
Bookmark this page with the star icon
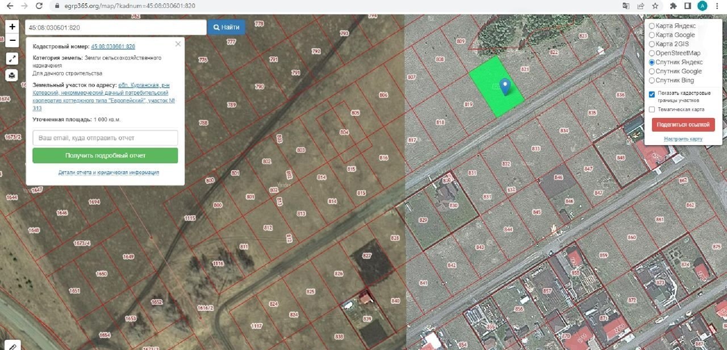pos(655,6)
